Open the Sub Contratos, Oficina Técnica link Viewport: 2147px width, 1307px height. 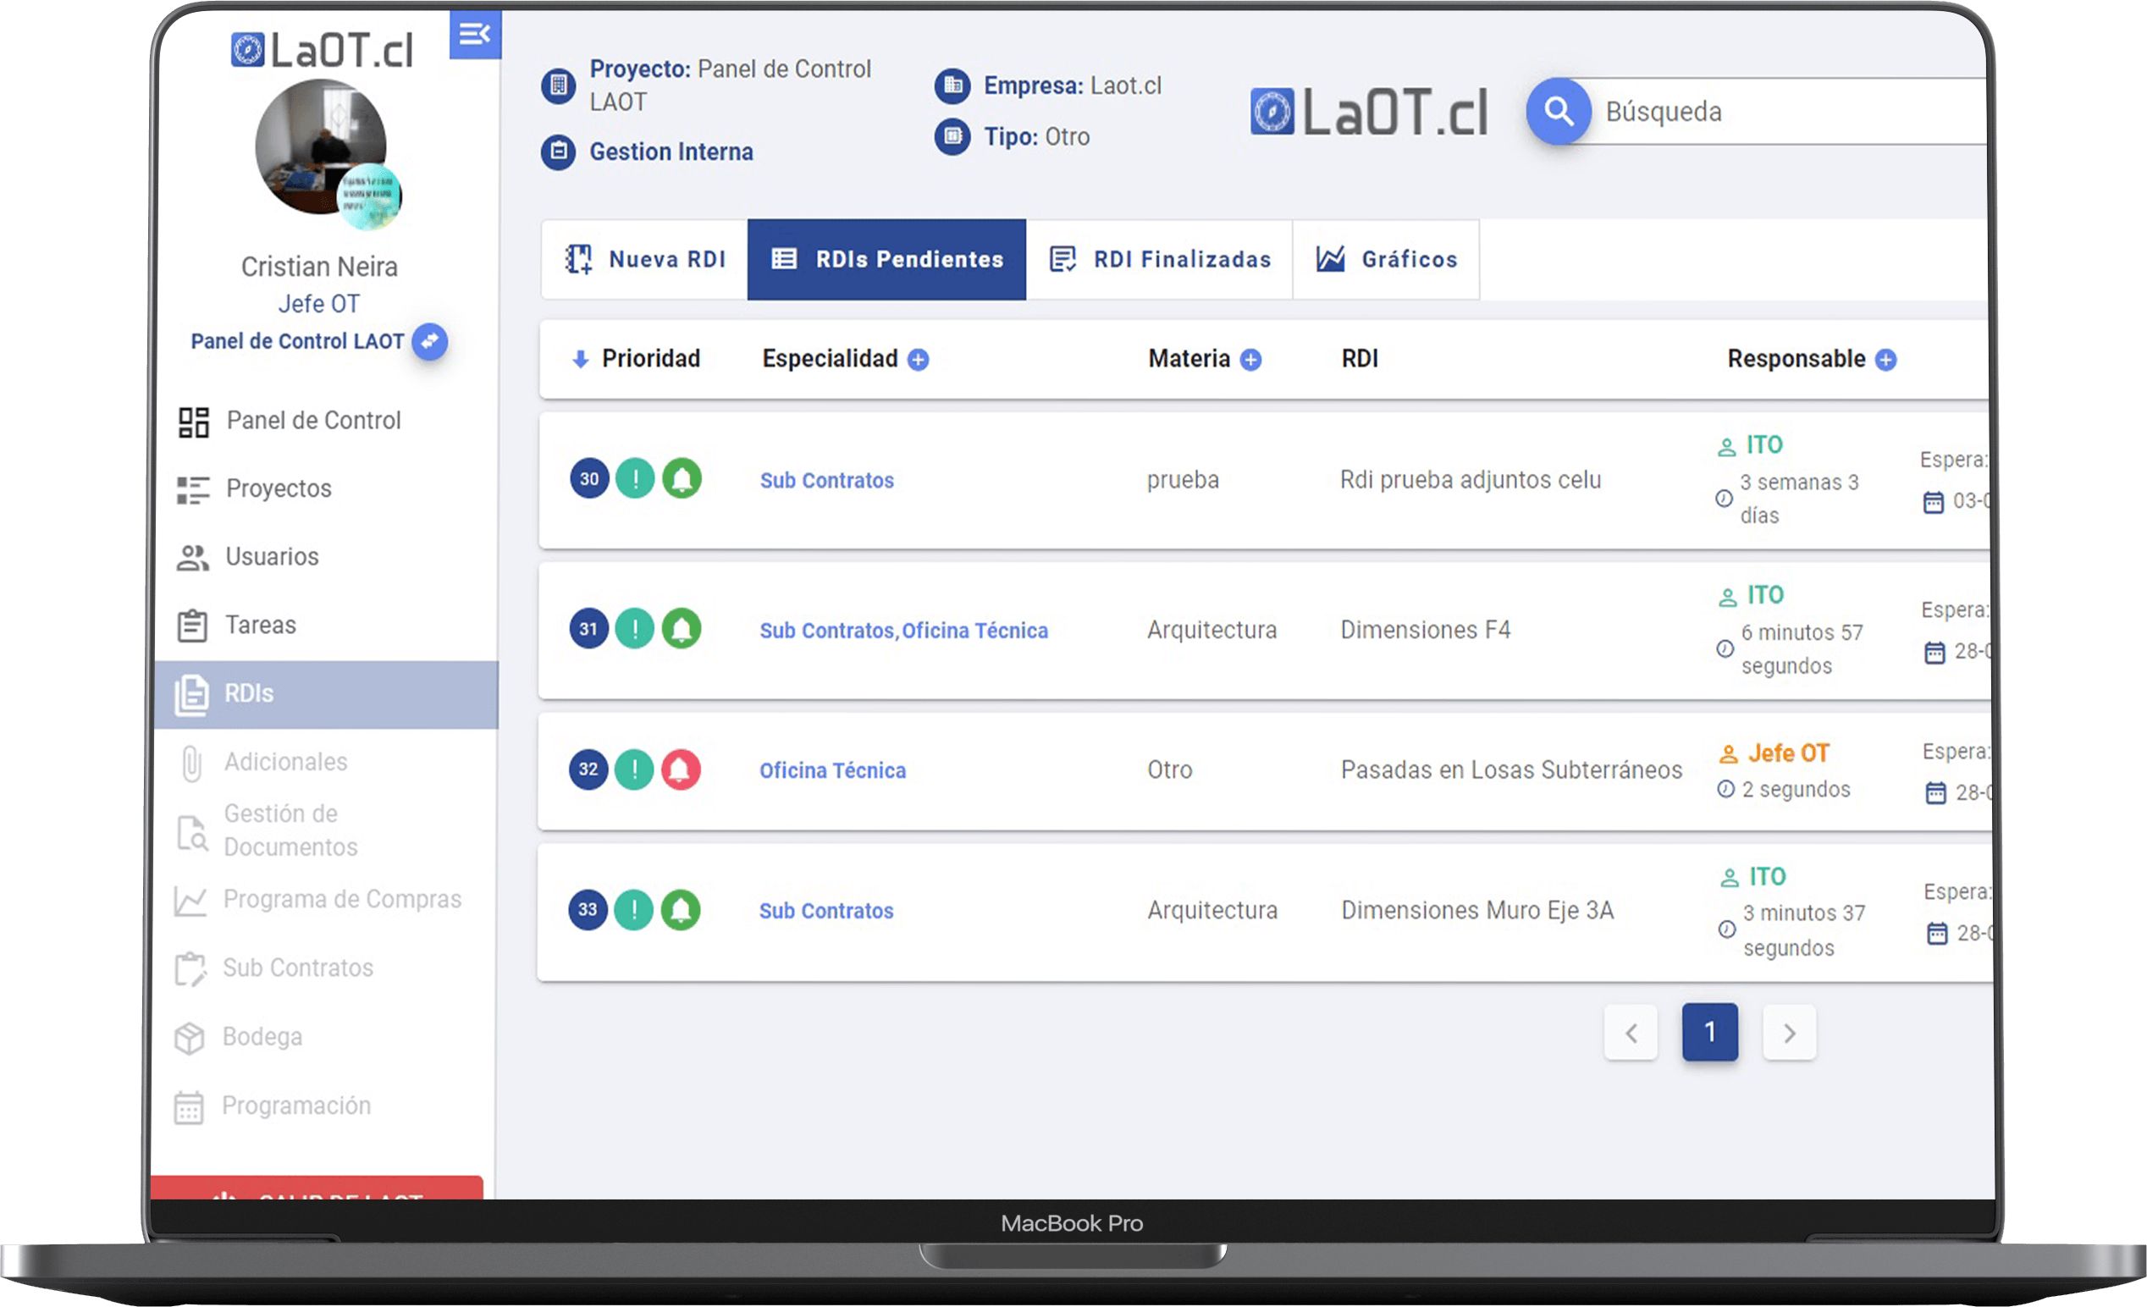[x=903, y=630]
